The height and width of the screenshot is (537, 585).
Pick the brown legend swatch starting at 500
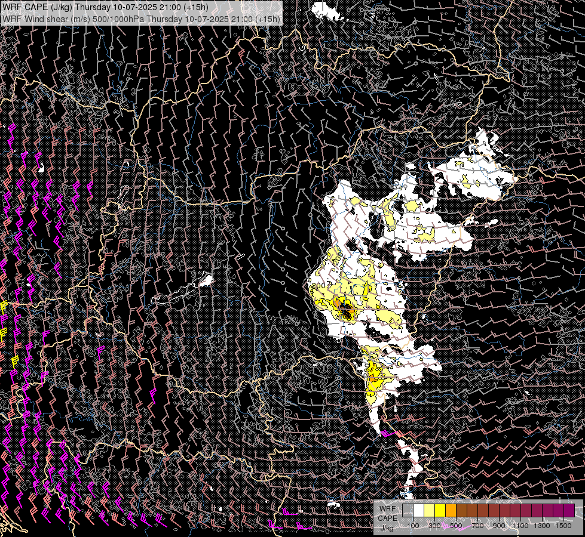click(461, 510)
